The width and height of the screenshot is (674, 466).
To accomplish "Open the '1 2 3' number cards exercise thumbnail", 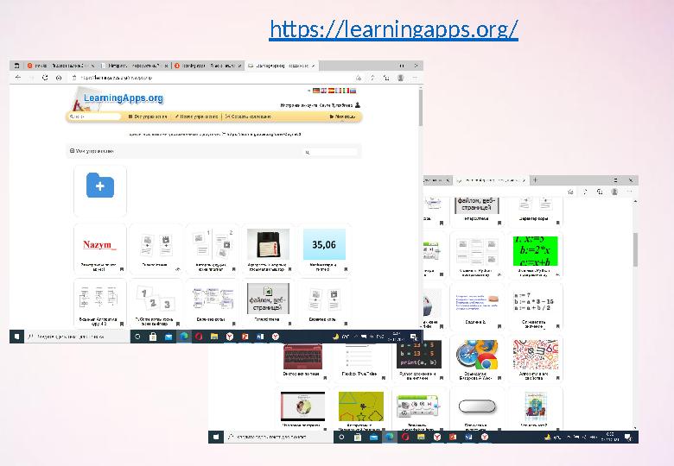I will pos(156,299).
